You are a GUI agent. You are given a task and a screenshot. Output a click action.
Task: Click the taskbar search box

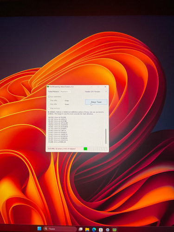point(60,229)
